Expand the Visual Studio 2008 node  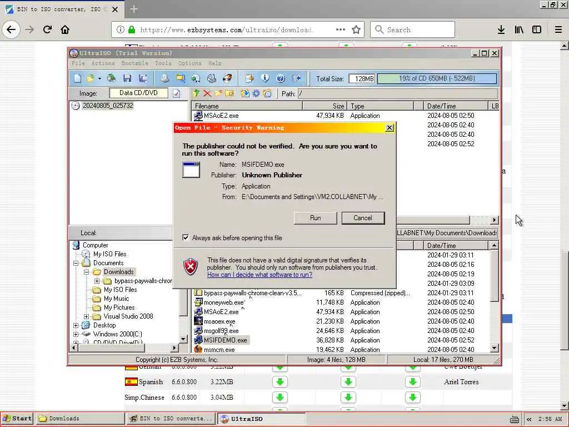pyautogui.click(x=86, y=316)
